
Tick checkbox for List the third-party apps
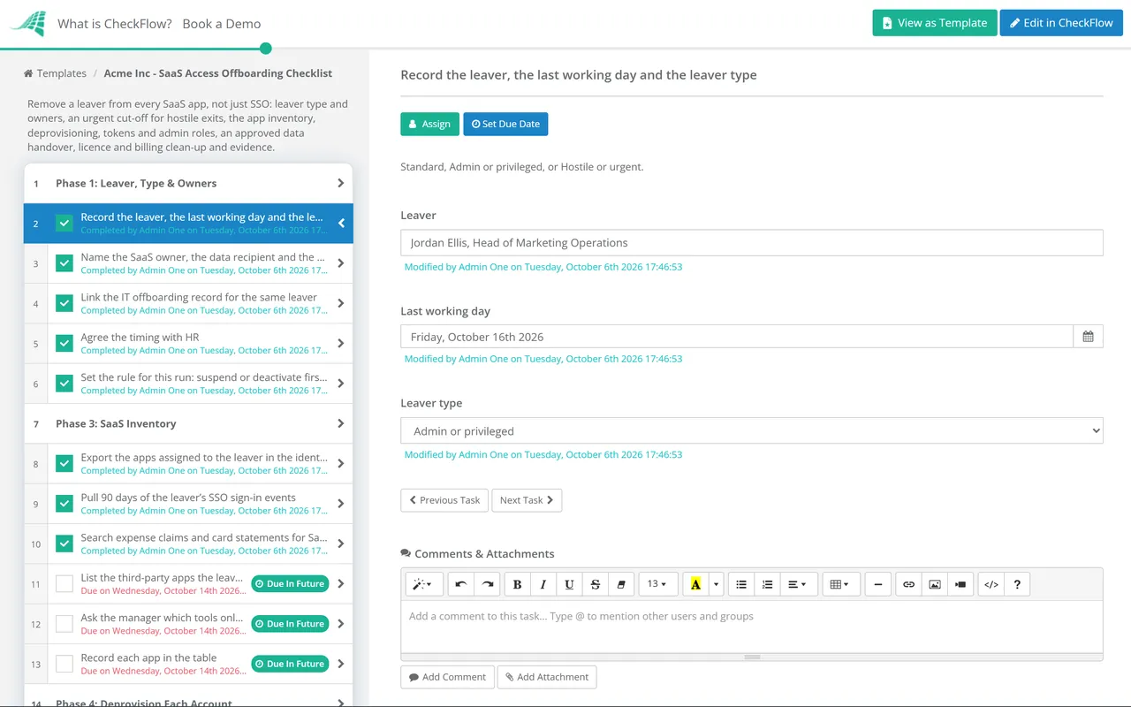click(x=65, y=583)
